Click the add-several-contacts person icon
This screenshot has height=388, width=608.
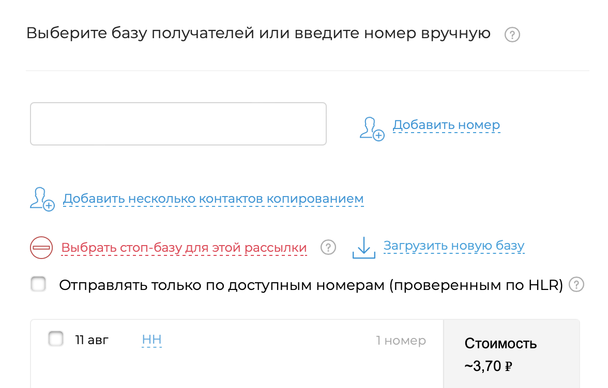point(42,199)
